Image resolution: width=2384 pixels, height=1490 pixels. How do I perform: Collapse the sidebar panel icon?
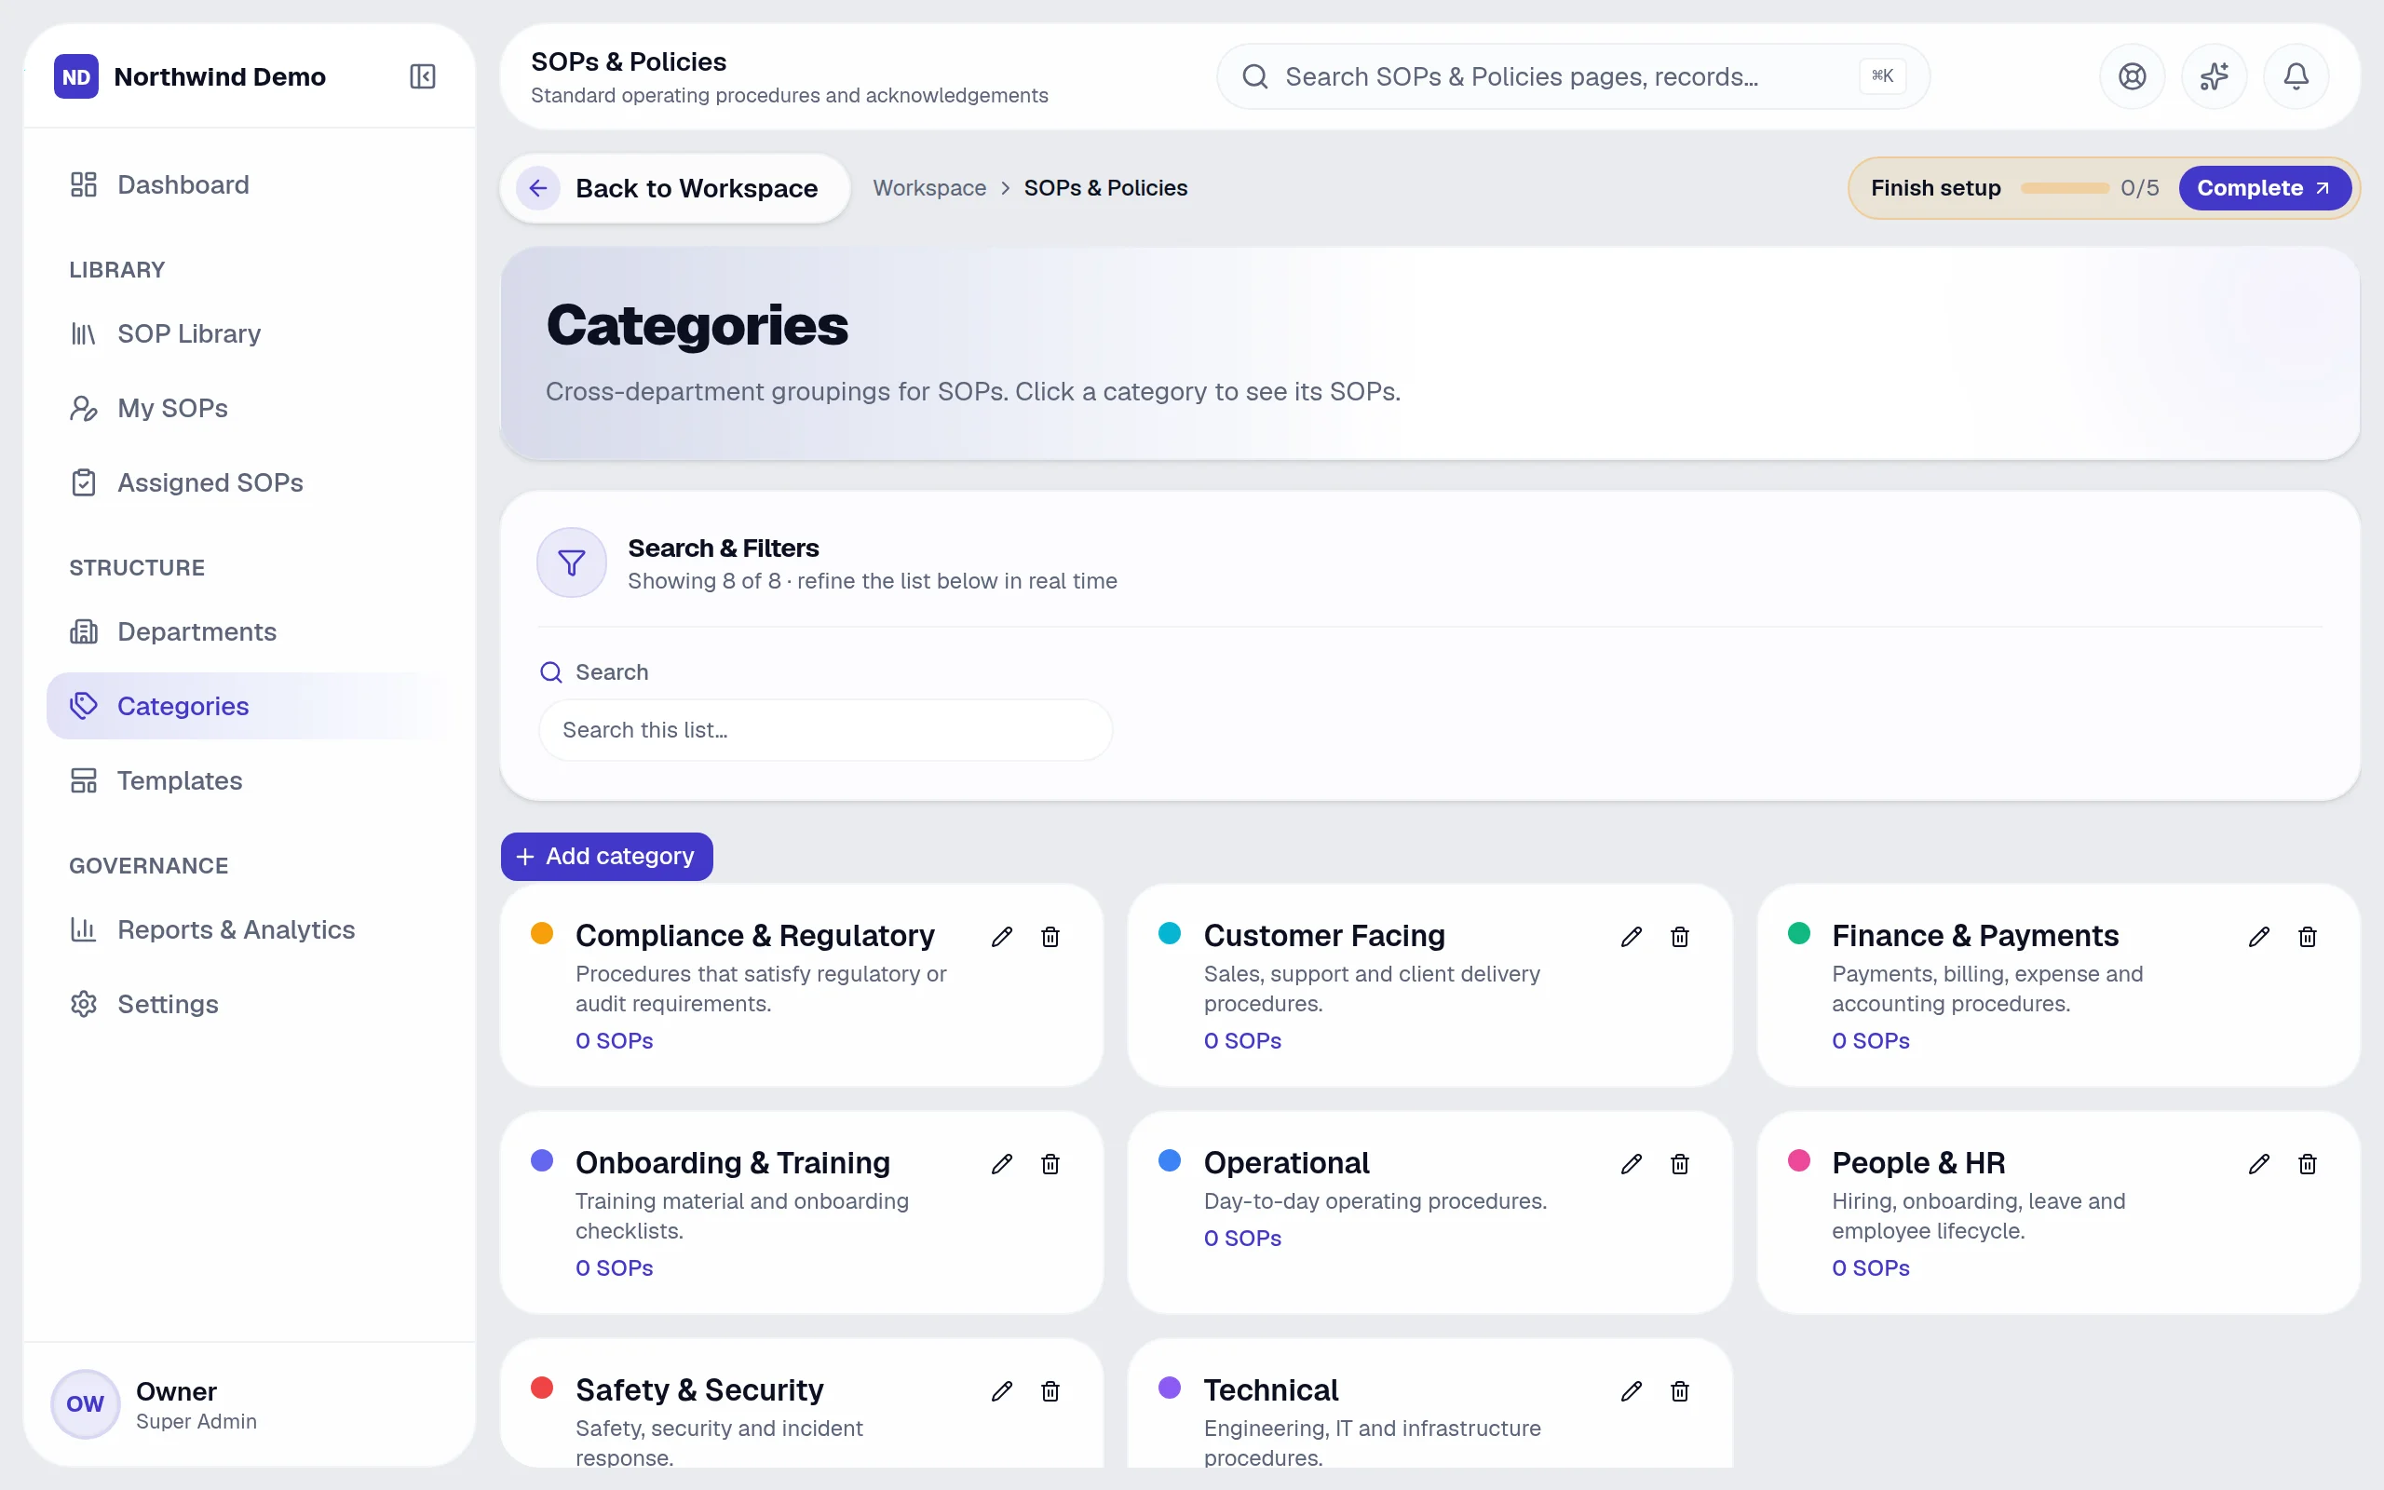coord(423,75)
